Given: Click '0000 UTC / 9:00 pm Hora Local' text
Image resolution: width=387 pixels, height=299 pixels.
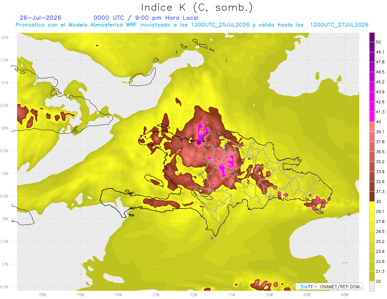Looking at the screenshot, I should (x=146, y=18).
